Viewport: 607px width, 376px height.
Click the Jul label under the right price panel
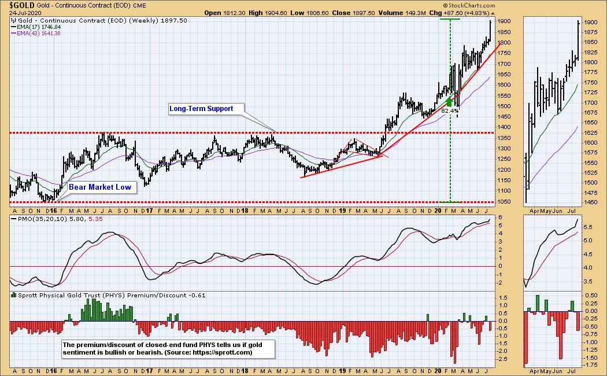(571, 211)
